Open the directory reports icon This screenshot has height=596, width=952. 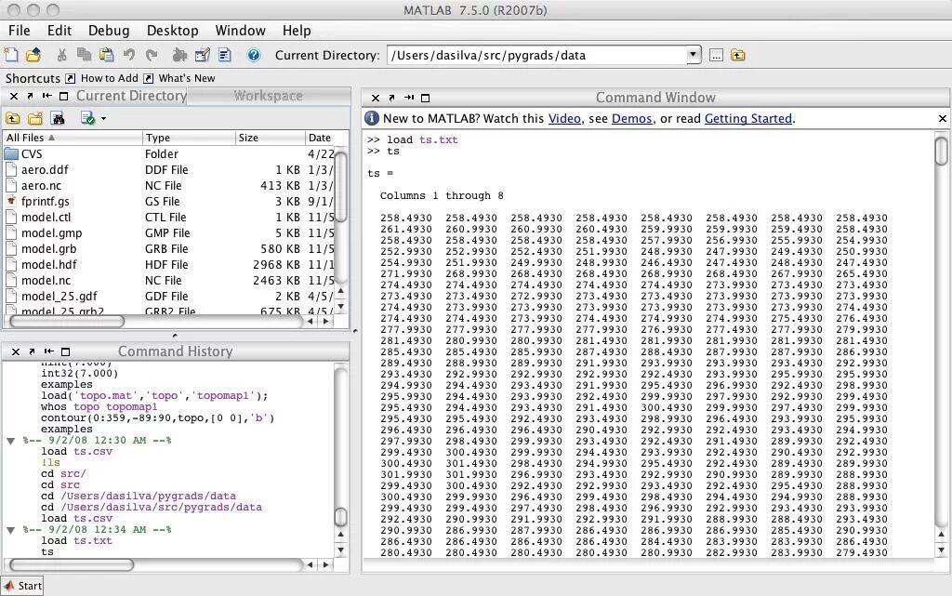tap(88, 118)
